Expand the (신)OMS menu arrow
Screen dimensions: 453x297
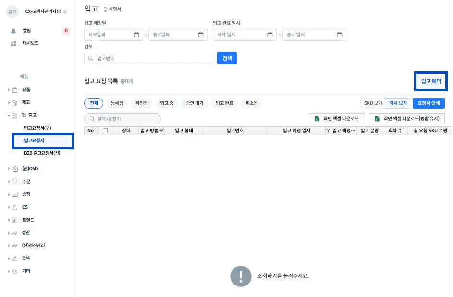(x=9, y=168)
